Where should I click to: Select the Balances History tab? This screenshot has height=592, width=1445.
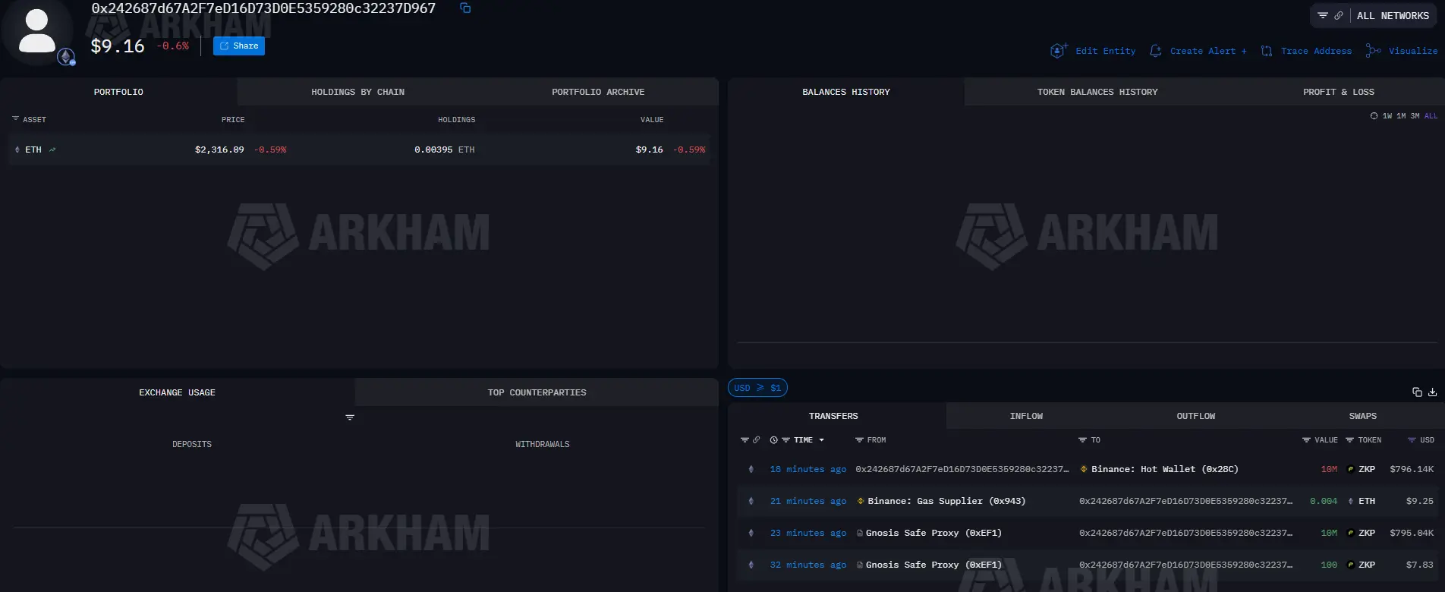(846, 92)
